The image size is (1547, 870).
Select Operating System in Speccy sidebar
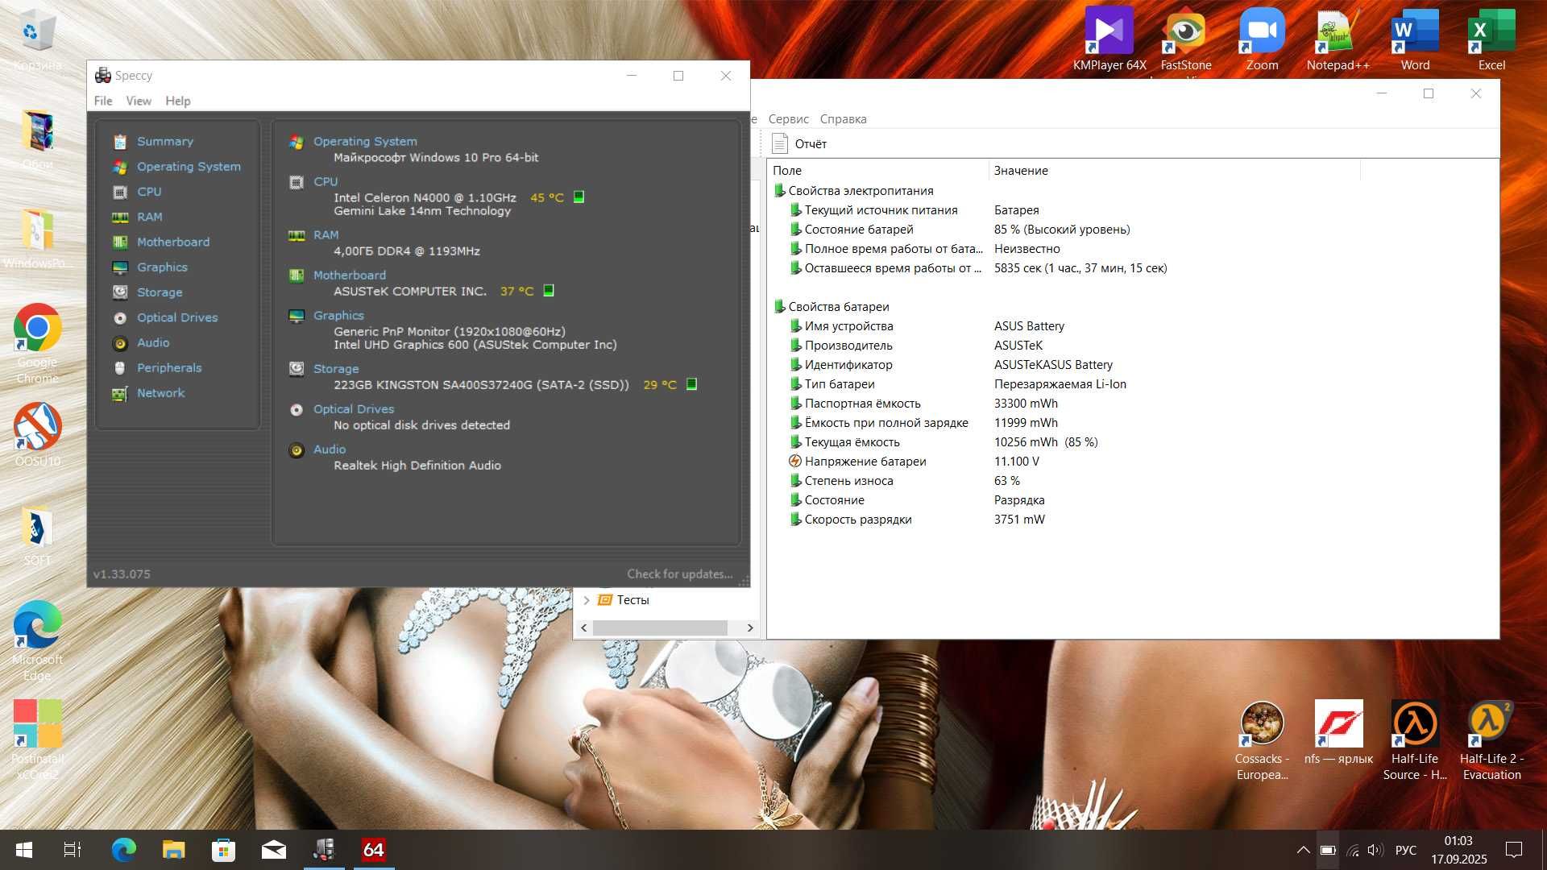(189, 167)
